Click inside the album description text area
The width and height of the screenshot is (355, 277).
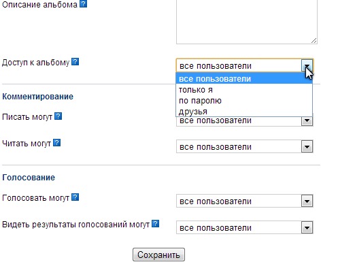tap(247, 20)
